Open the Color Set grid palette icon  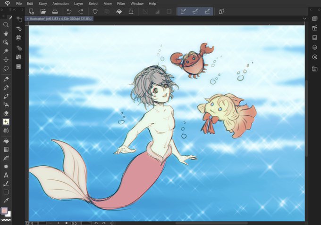point(18,57)
